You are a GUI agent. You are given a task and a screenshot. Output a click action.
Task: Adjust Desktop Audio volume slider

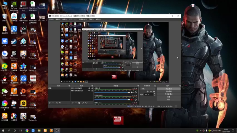pyautogui.click(x=112, y=92)
